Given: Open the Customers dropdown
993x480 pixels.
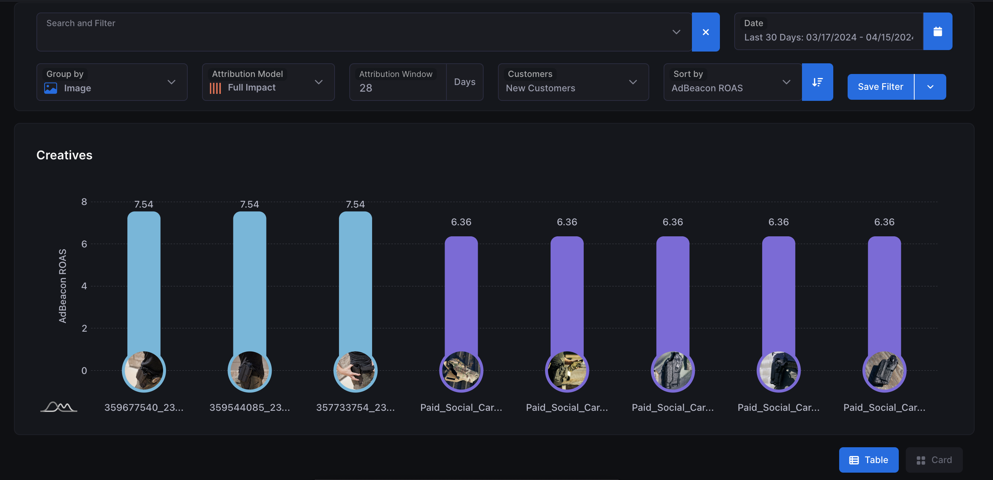Looking at the screenshot, I should (x=633, y=82).
